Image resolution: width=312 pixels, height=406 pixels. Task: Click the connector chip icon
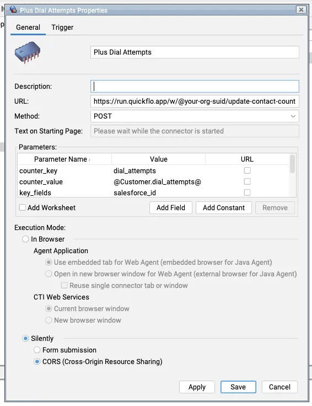(x=28, y=52)
